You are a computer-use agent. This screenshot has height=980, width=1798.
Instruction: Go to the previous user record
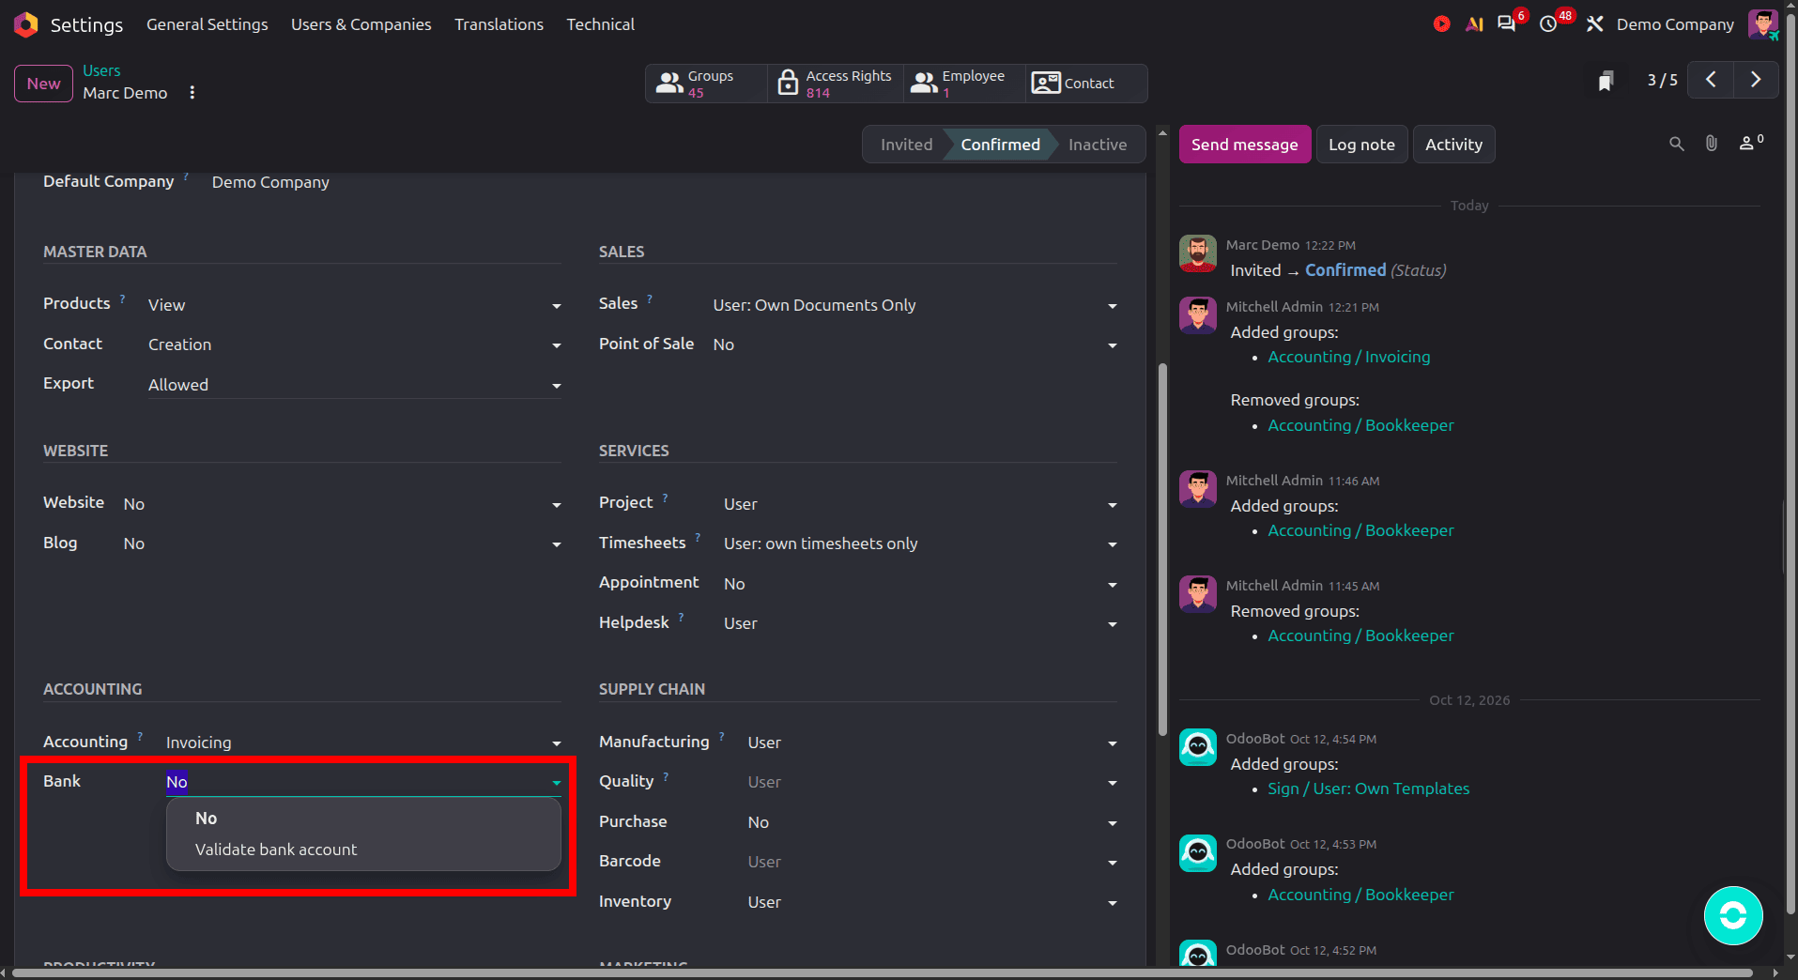1711,80
